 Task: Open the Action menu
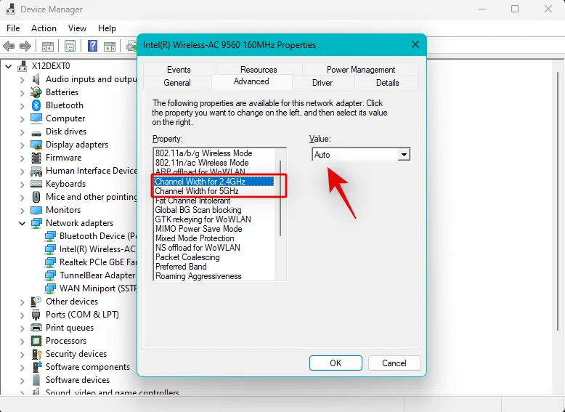tap(44, 28)
